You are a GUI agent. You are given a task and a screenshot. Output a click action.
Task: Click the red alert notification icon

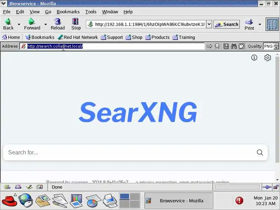pyautogui.click(x=239, y=200)
